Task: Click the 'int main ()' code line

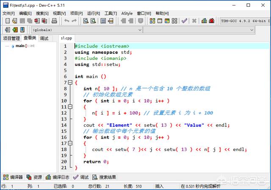Action: click(x=90, y=76)
